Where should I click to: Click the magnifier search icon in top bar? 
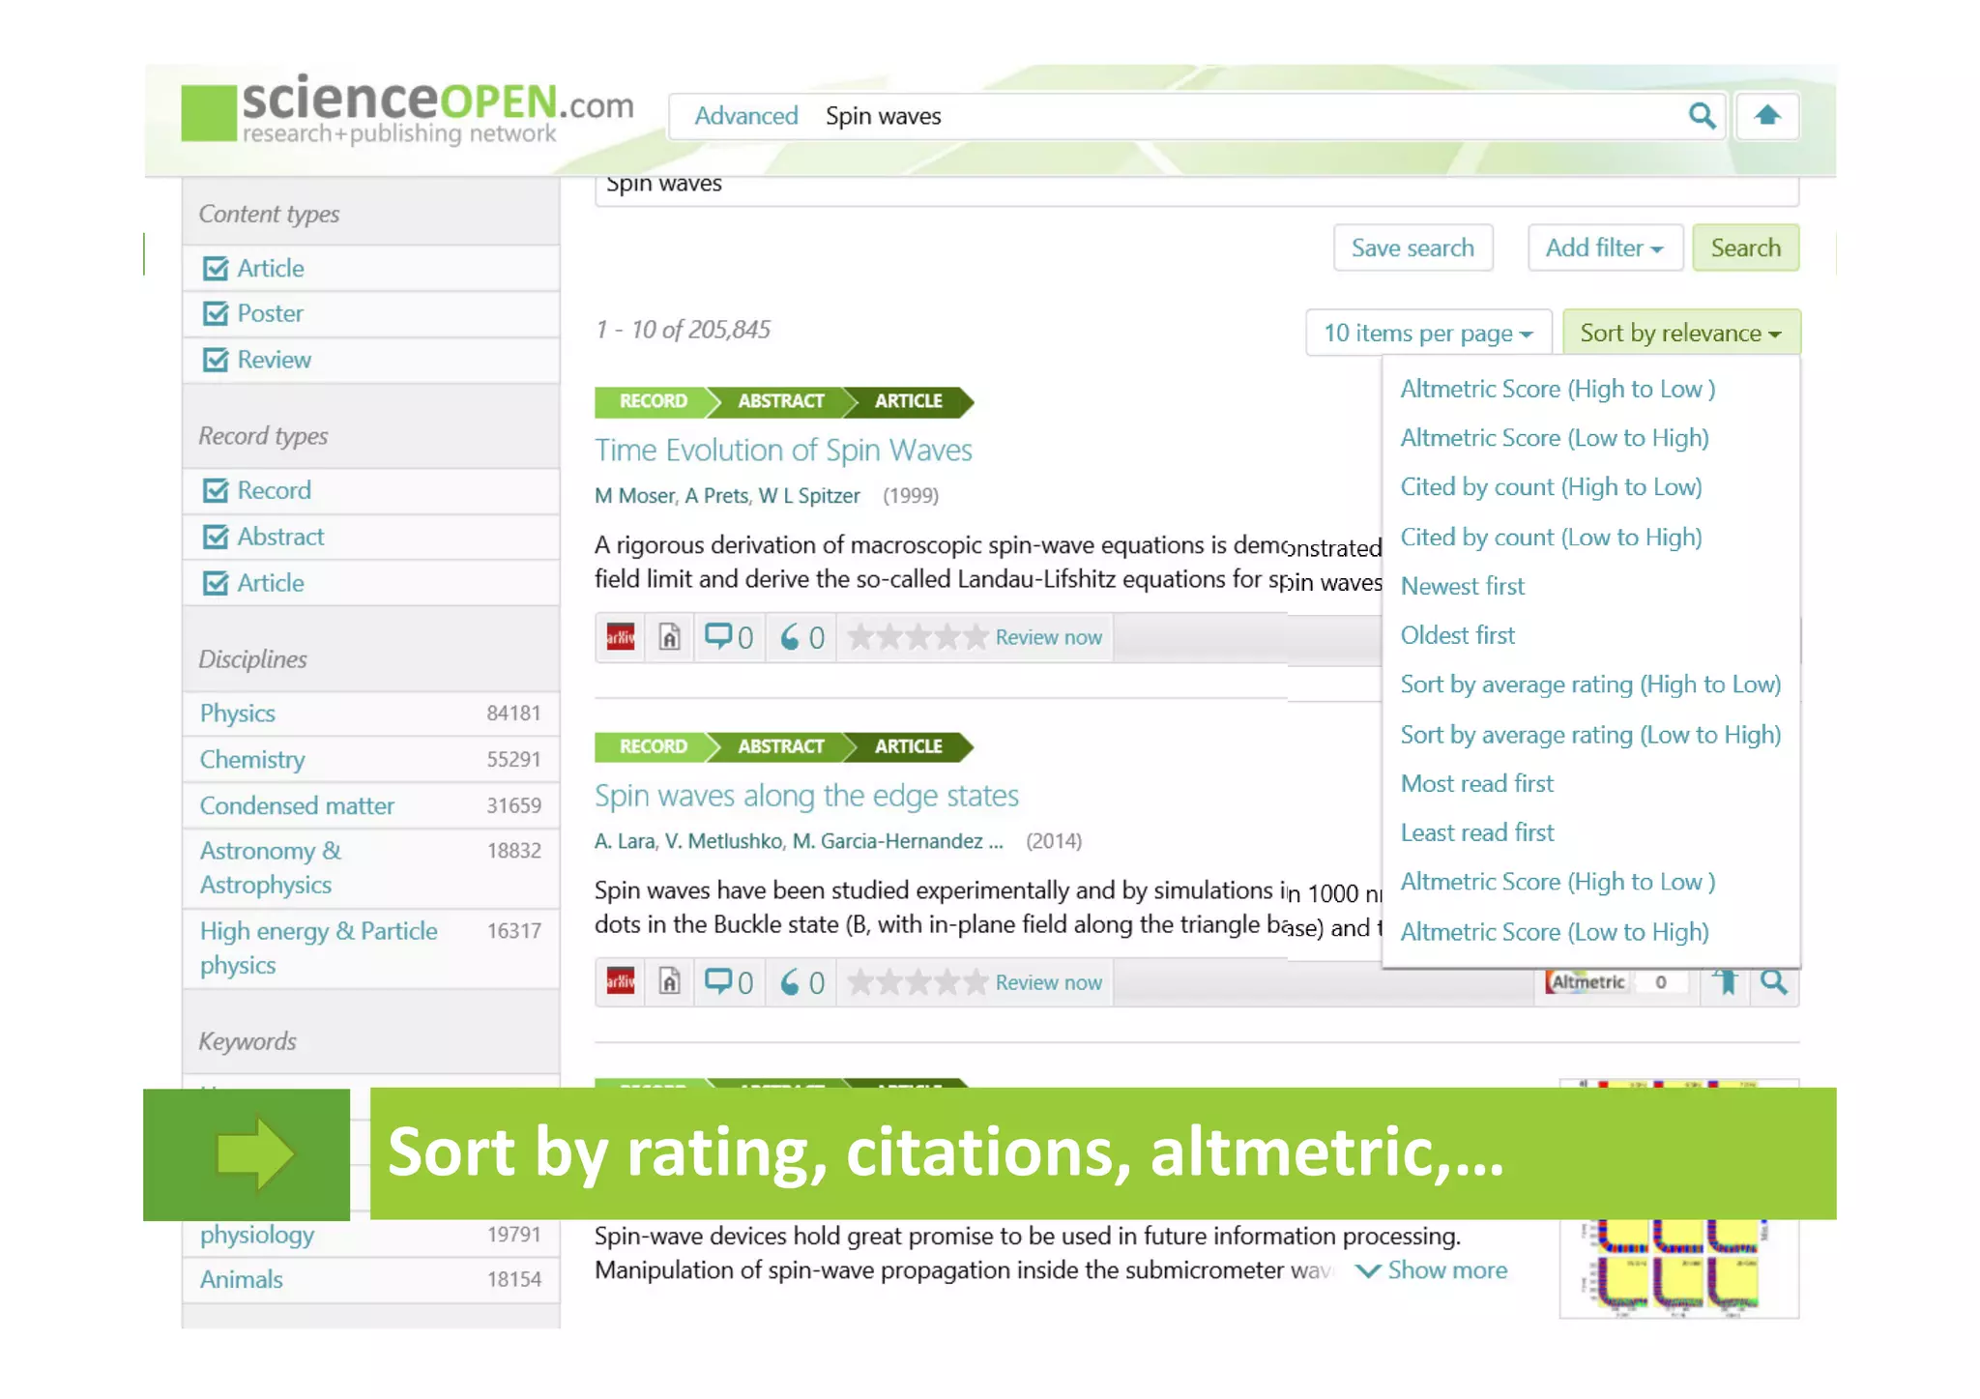coord(1702,116)
